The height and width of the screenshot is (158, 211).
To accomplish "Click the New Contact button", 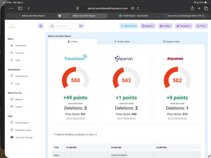I will (129, 26).
